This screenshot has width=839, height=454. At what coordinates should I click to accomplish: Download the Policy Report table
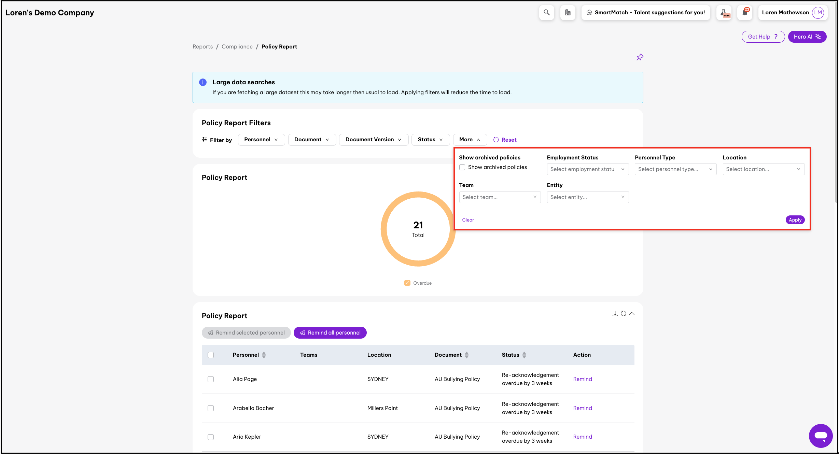615,313
